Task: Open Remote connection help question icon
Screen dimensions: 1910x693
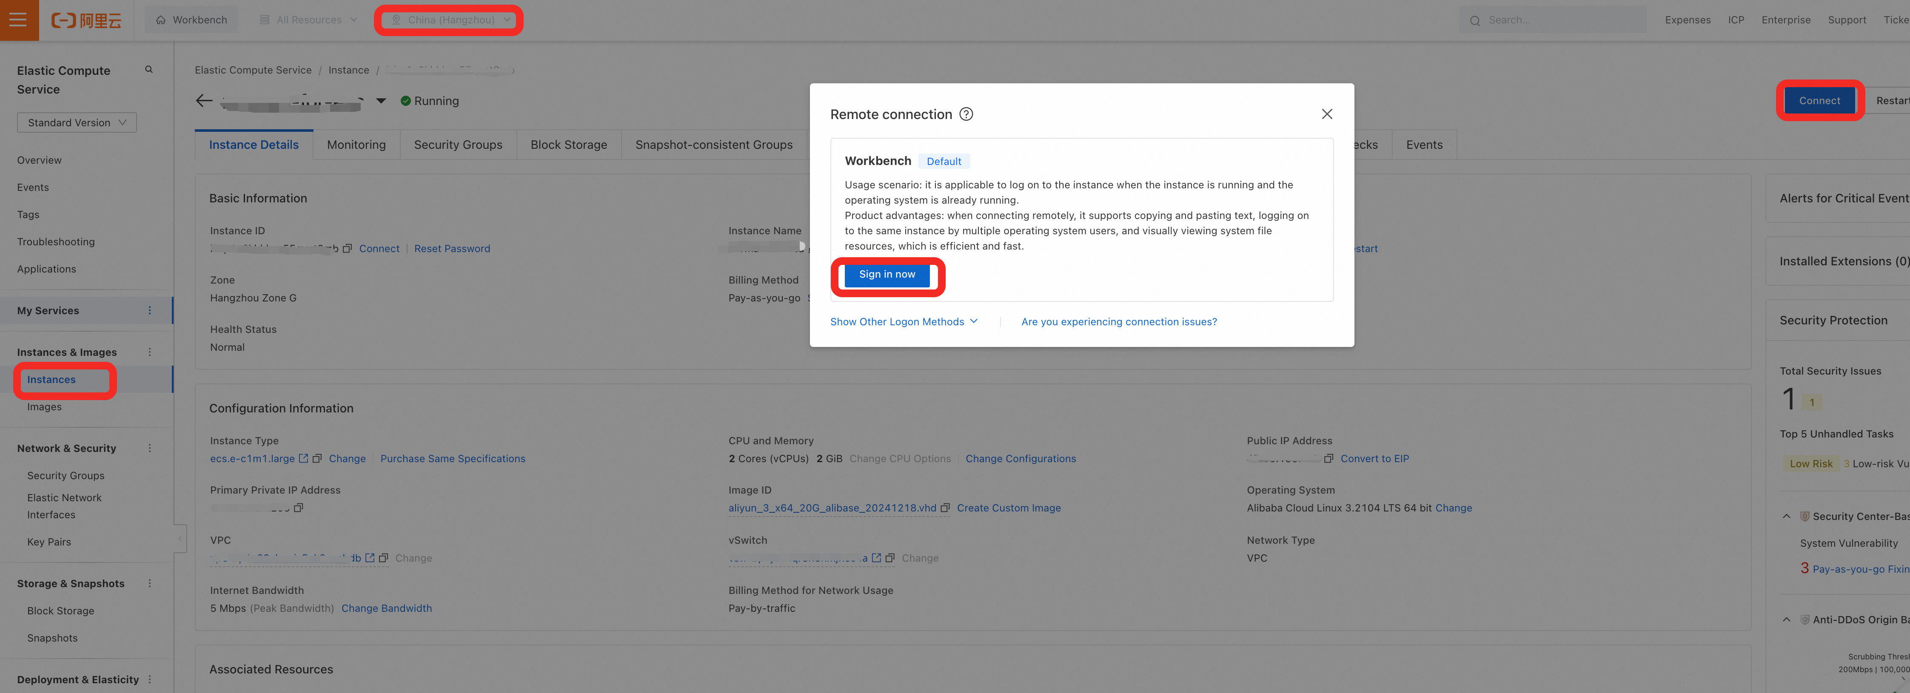Action: point(966,114)
